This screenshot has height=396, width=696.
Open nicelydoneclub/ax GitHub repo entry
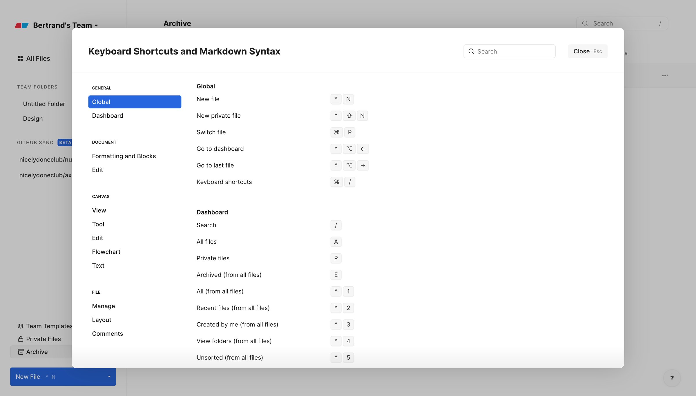[x=46, y=175]
